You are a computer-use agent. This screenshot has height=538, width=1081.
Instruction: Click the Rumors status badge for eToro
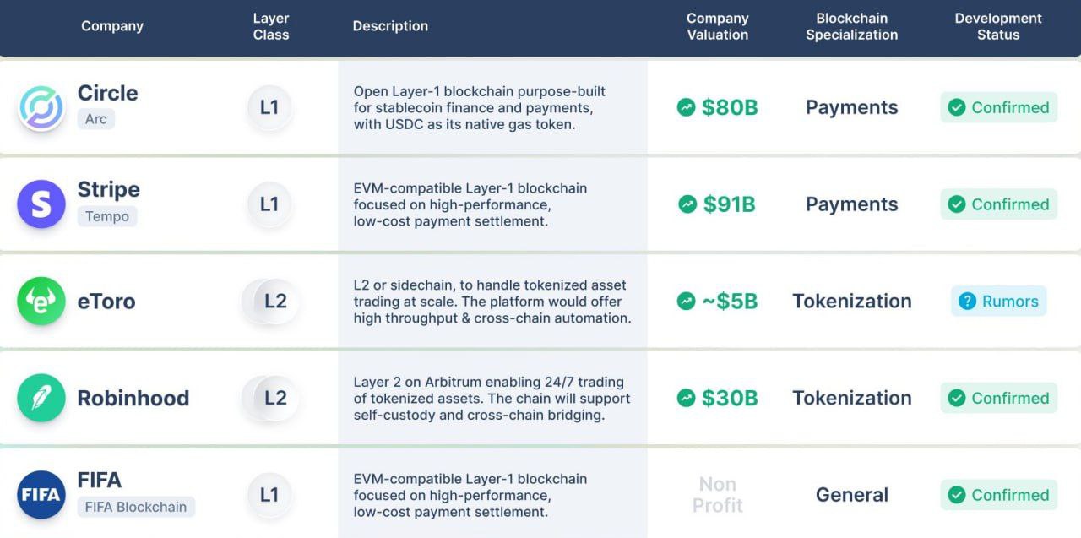click(998, 302)
